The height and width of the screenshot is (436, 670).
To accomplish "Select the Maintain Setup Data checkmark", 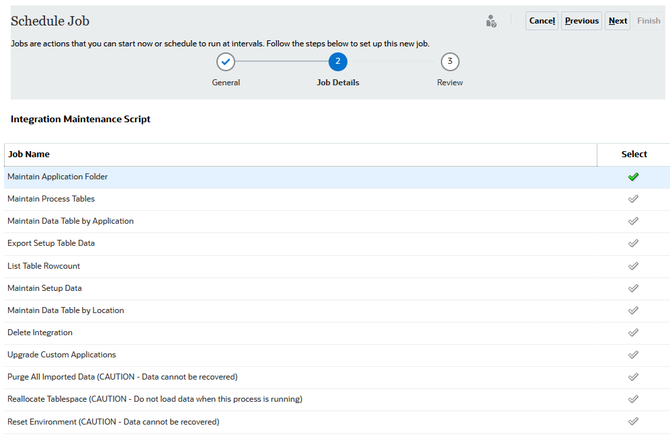I will 633,288.
